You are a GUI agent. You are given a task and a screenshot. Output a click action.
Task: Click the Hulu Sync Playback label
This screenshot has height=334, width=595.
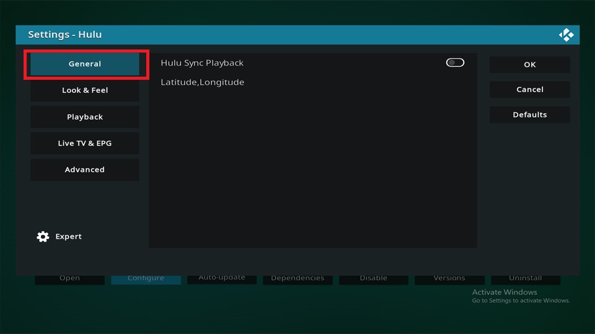pyautogui.click(x=202, y=63)
